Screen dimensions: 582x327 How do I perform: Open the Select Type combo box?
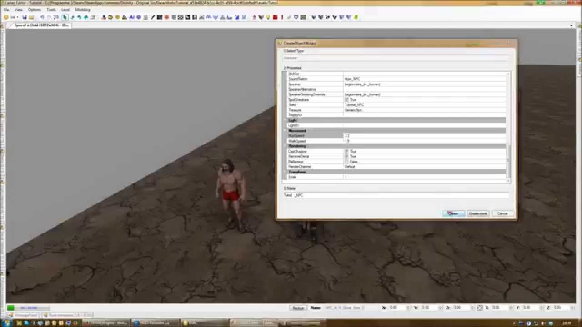(x=396, y=58)
